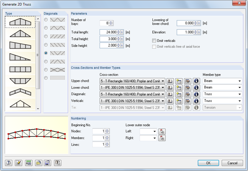Select rising parallel diagonals radio
The width and height of the screenshot is (248, 171).
tap(46, 36)
